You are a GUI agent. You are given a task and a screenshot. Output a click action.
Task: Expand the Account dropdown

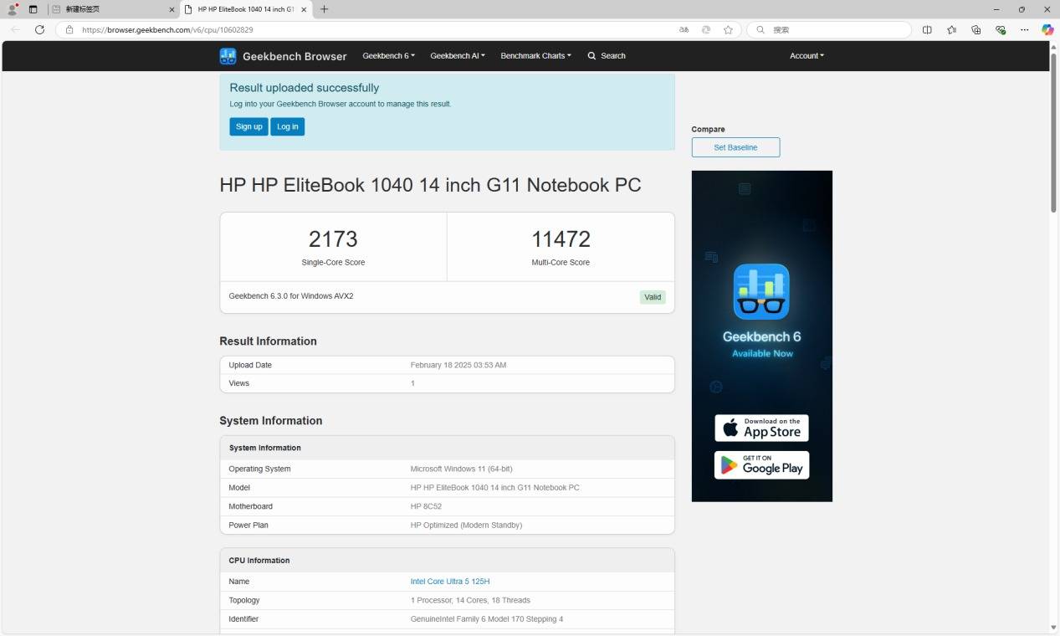pyautogui.click(x=807, y=56)
